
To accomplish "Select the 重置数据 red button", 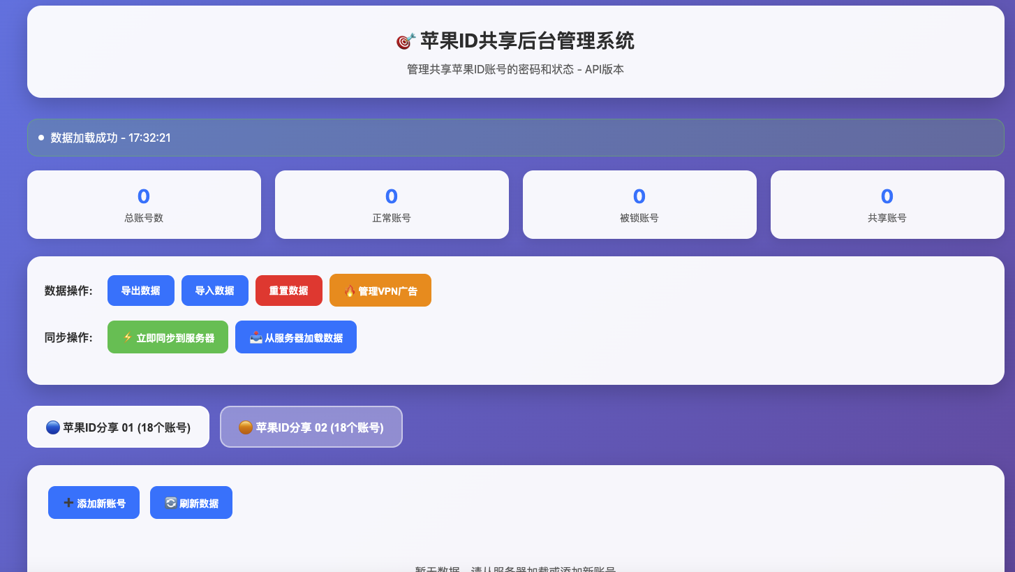I will coord(288,290).
